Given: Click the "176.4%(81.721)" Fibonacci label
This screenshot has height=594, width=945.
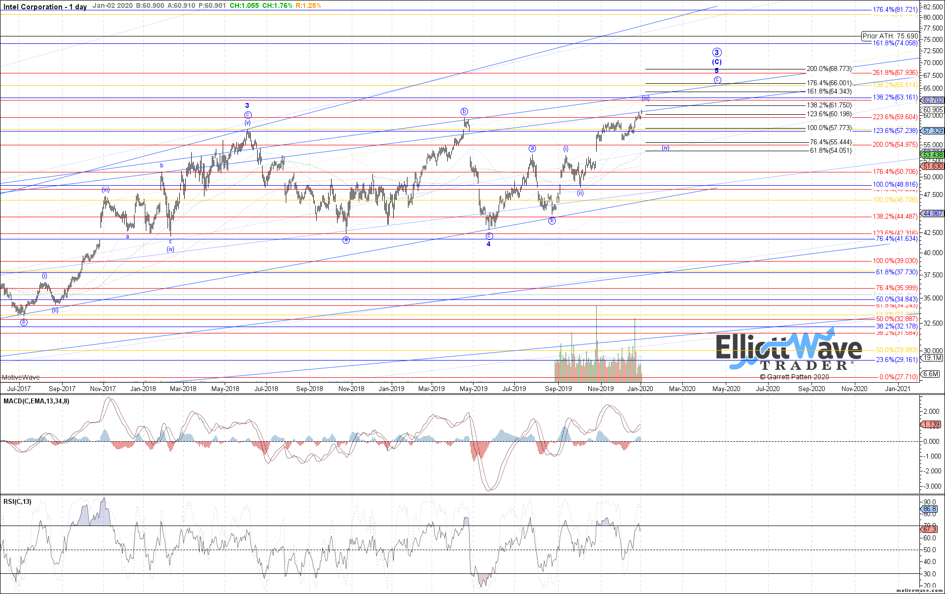Looking at the screenshot, I should [x=895, y=10].
